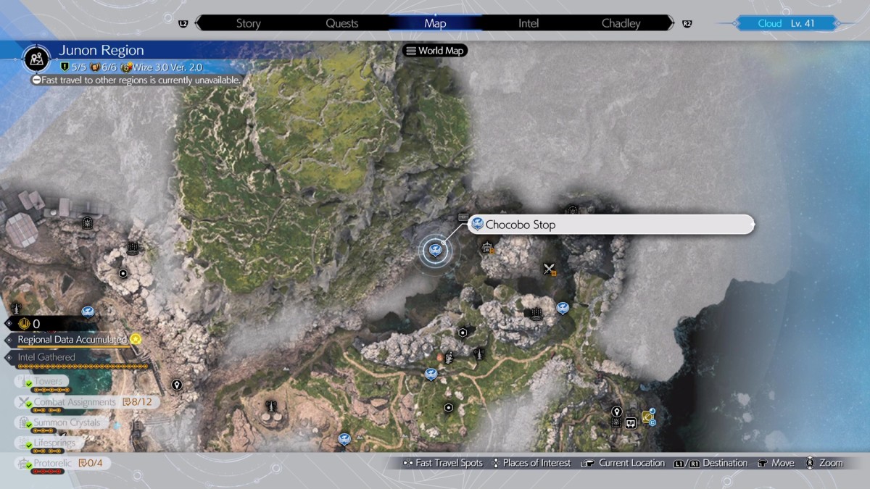Click the Chocobo Stop marker beside the eastern lifespring icon
Screen dimensions: 870x489
[x=562, y=308]
